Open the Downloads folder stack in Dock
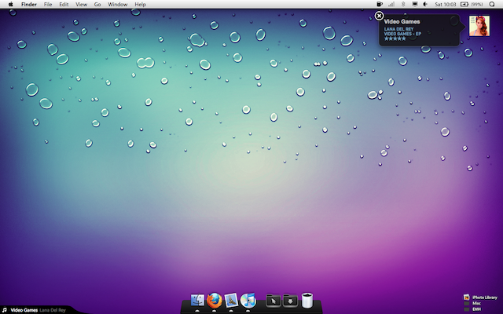 tap(290, 301)
